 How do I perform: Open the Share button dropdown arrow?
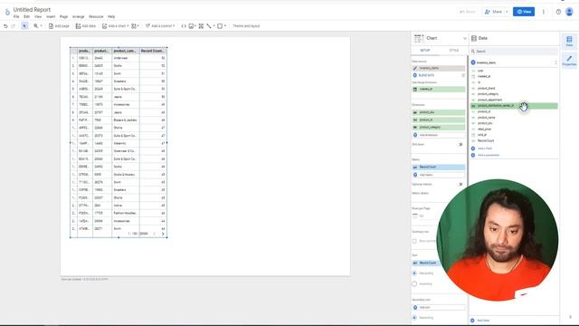(x=507, y=12)
